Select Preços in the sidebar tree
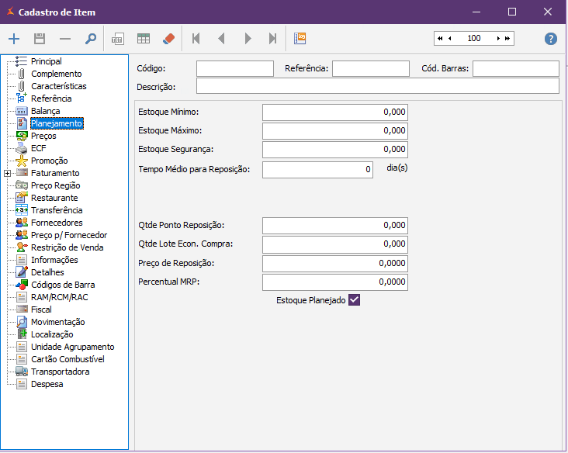The image size is (568, 453). pos(43,136)
